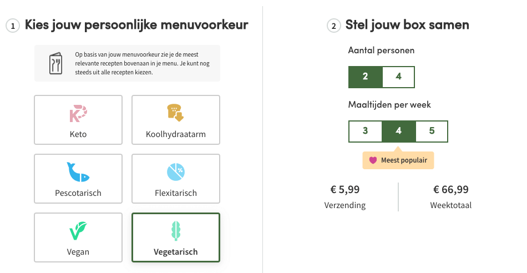Select 4 persons option
527x273 pixels.
click(398, 77)
